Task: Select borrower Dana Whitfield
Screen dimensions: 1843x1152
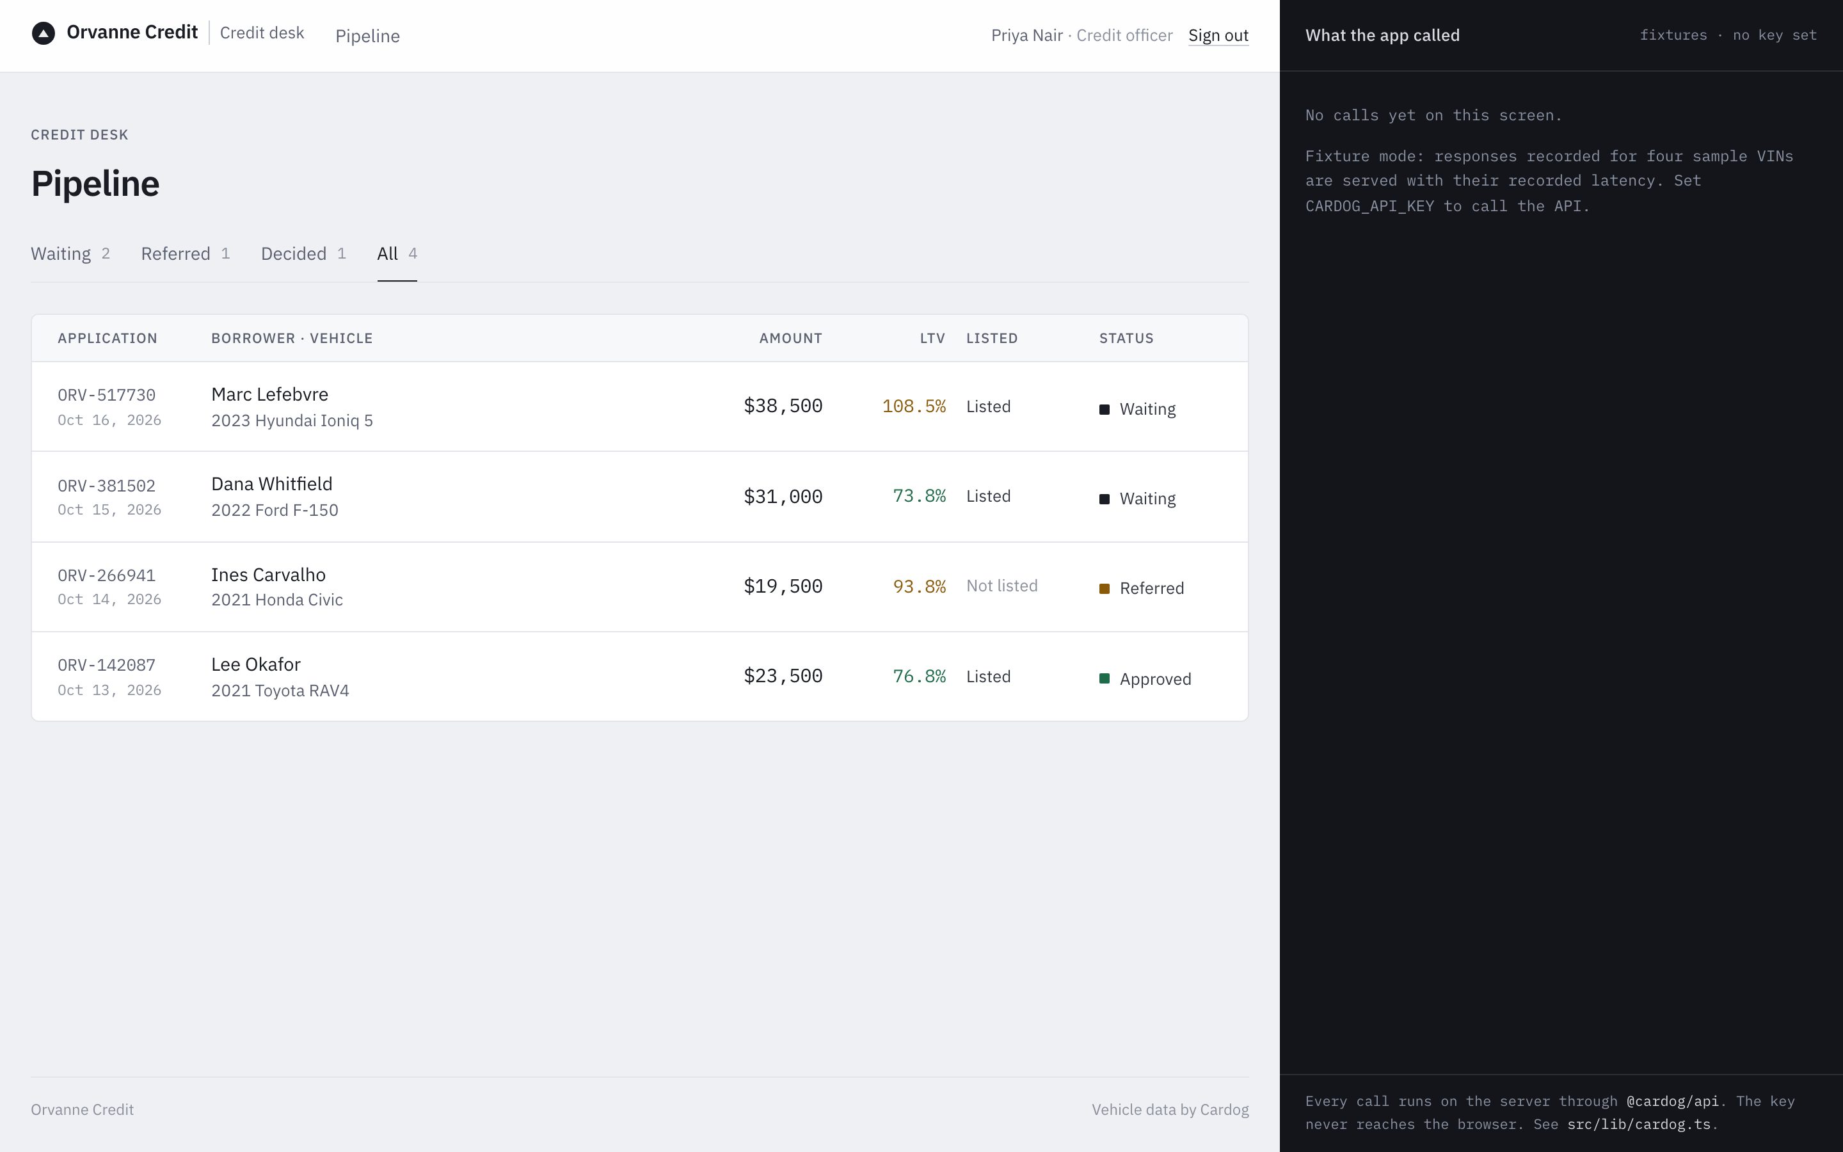Action: point(272,484)
